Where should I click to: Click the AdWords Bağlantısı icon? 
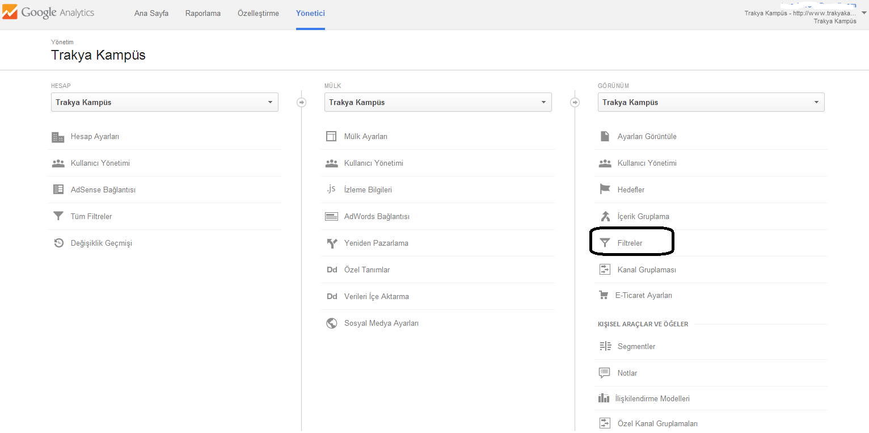[331, 216]
